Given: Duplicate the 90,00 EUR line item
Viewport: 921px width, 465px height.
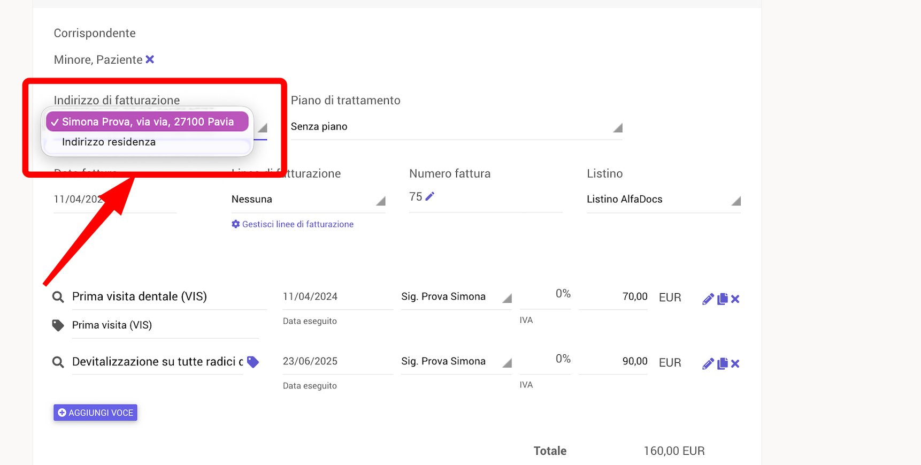Looking at the screenshot, I should pos(723,364).
